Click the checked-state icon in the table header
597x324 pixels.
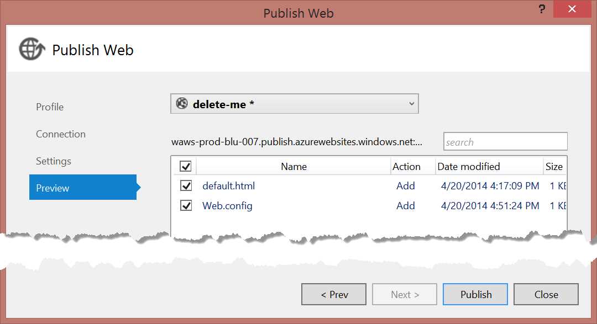pos(185,166)
